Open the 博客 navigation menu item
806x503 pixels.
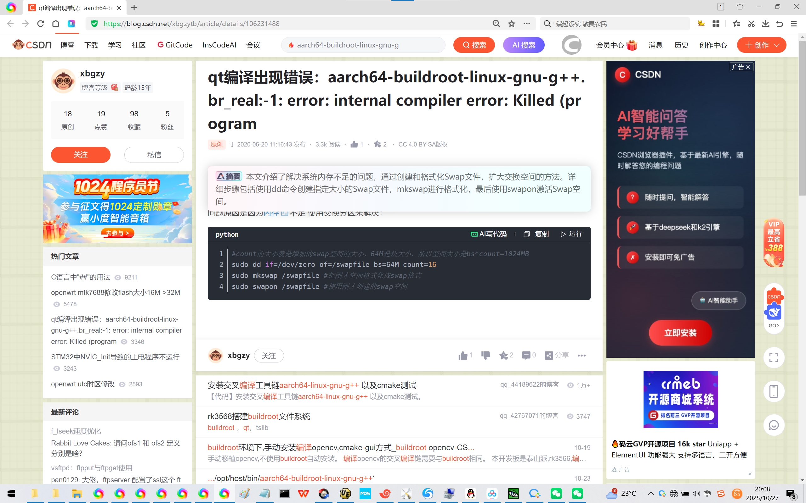click(67, 45)
